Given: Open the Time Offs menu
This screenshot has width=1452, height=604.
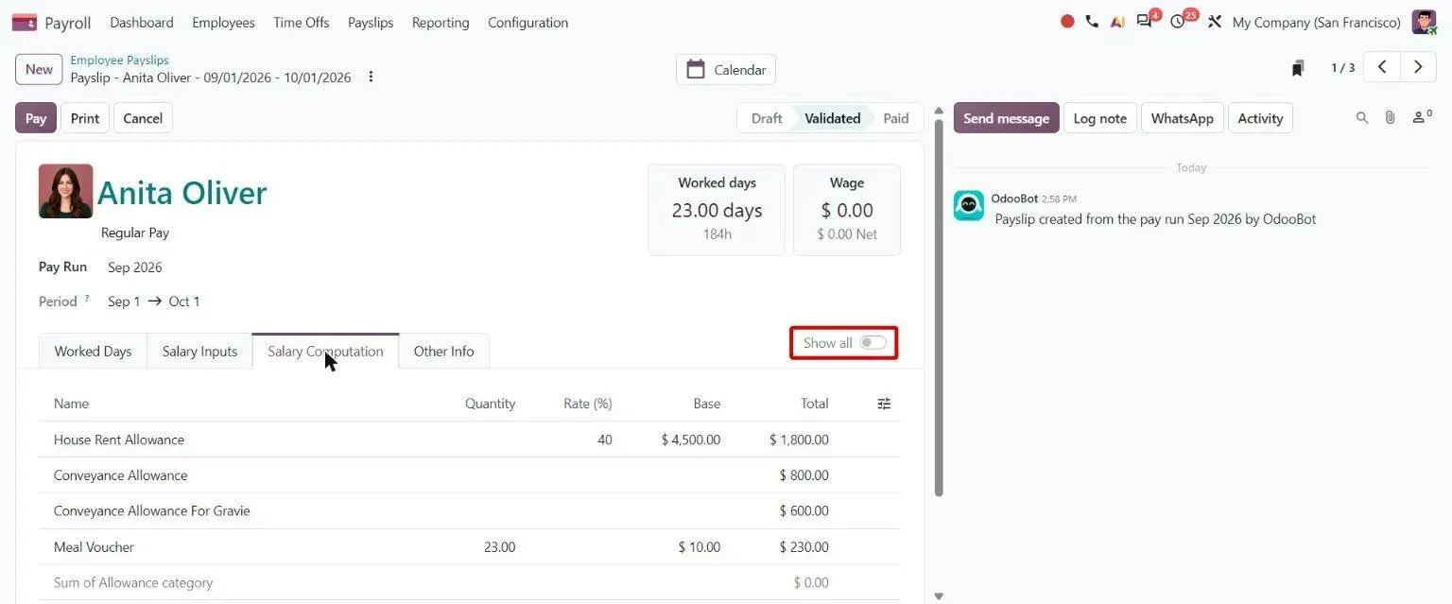Looking at the screenshot, I should click(302, 22).
